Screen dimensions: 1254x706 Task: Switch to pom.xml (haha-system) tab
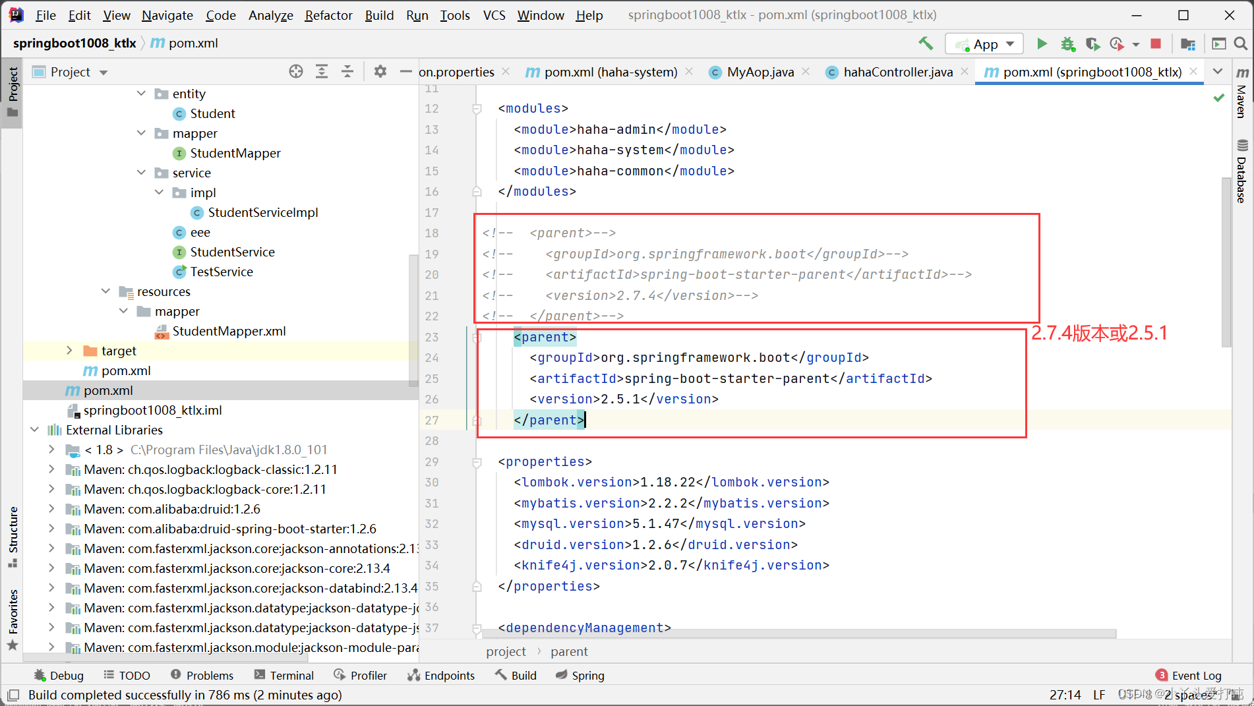[611, 72]
